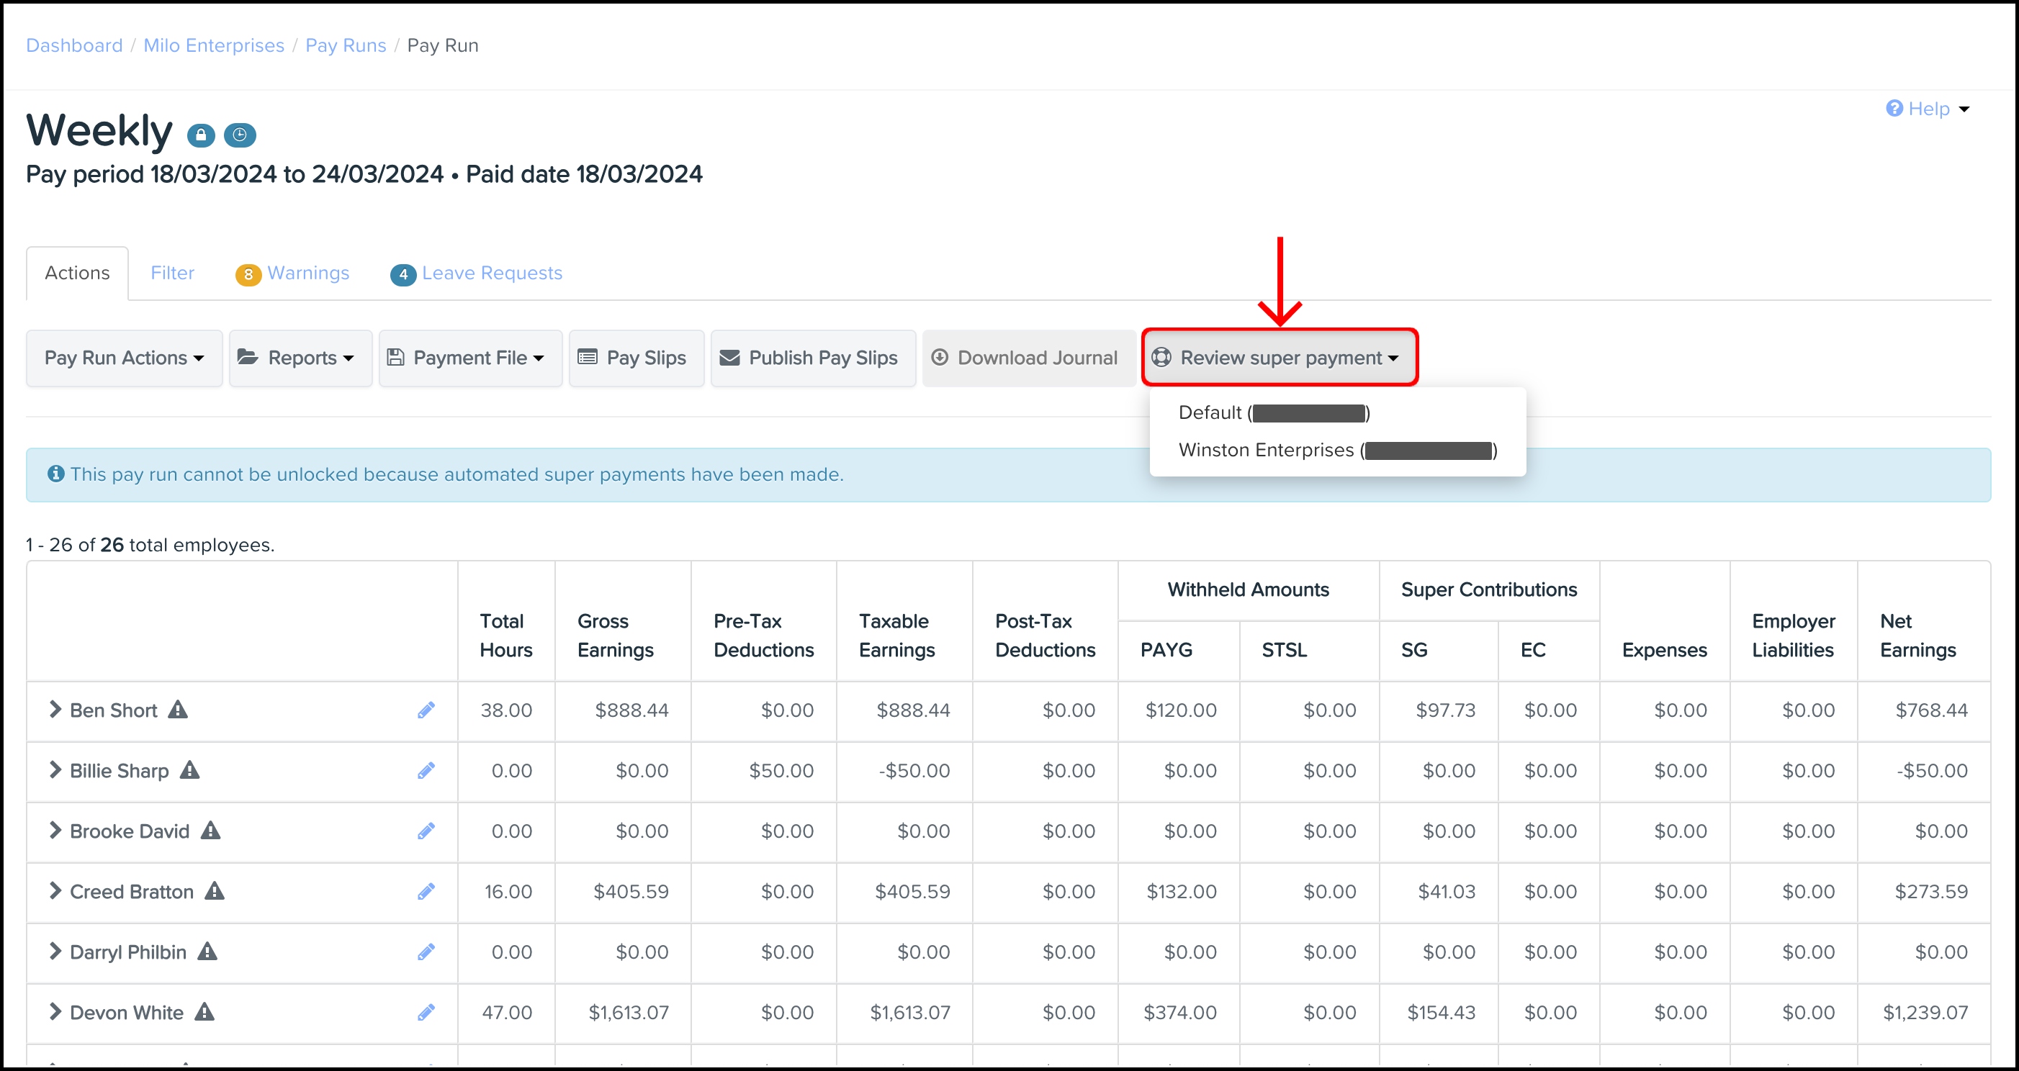
Task: Click the pencil edit icon for Ben Short
Action: (x=426, y=710)
